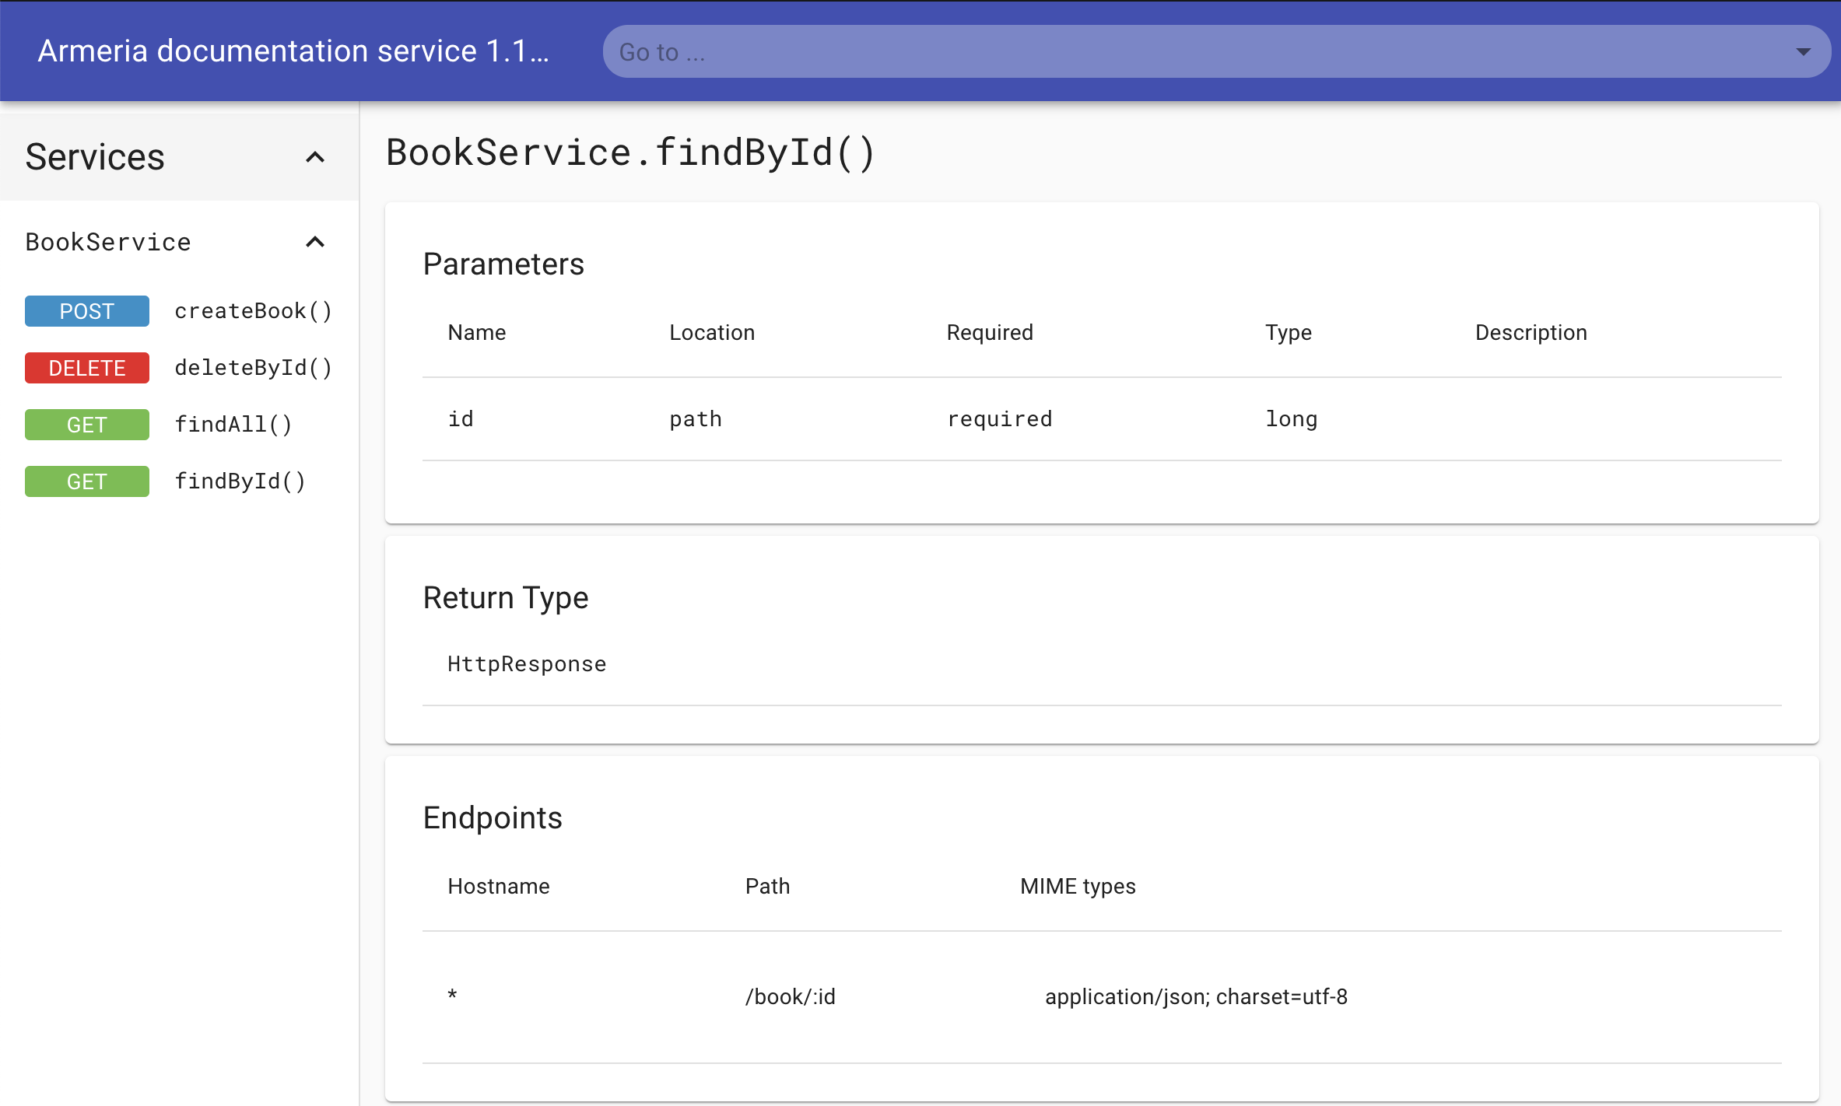Collapse the Services section chevron
The image size is (1841, 1106).
tap(314, 157)
